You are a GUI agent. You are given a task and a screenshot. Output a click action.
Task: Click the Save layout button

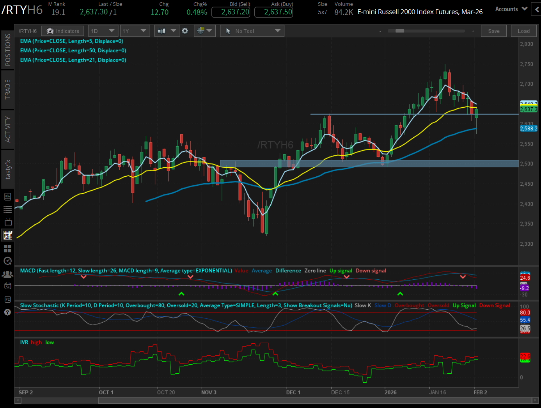(493, 30)
